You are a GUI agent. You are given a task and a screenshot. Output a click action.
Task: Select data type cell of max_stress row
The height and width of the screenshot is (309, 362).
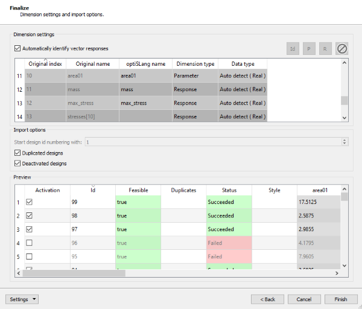click(x=243, y=103)
